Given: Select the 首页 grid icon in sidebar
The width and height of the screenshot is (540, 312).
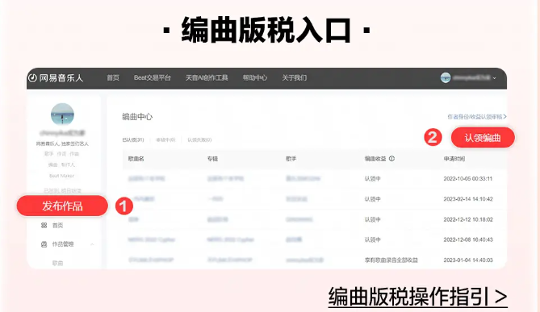Looking at the screenshot, I should [44, 225].
